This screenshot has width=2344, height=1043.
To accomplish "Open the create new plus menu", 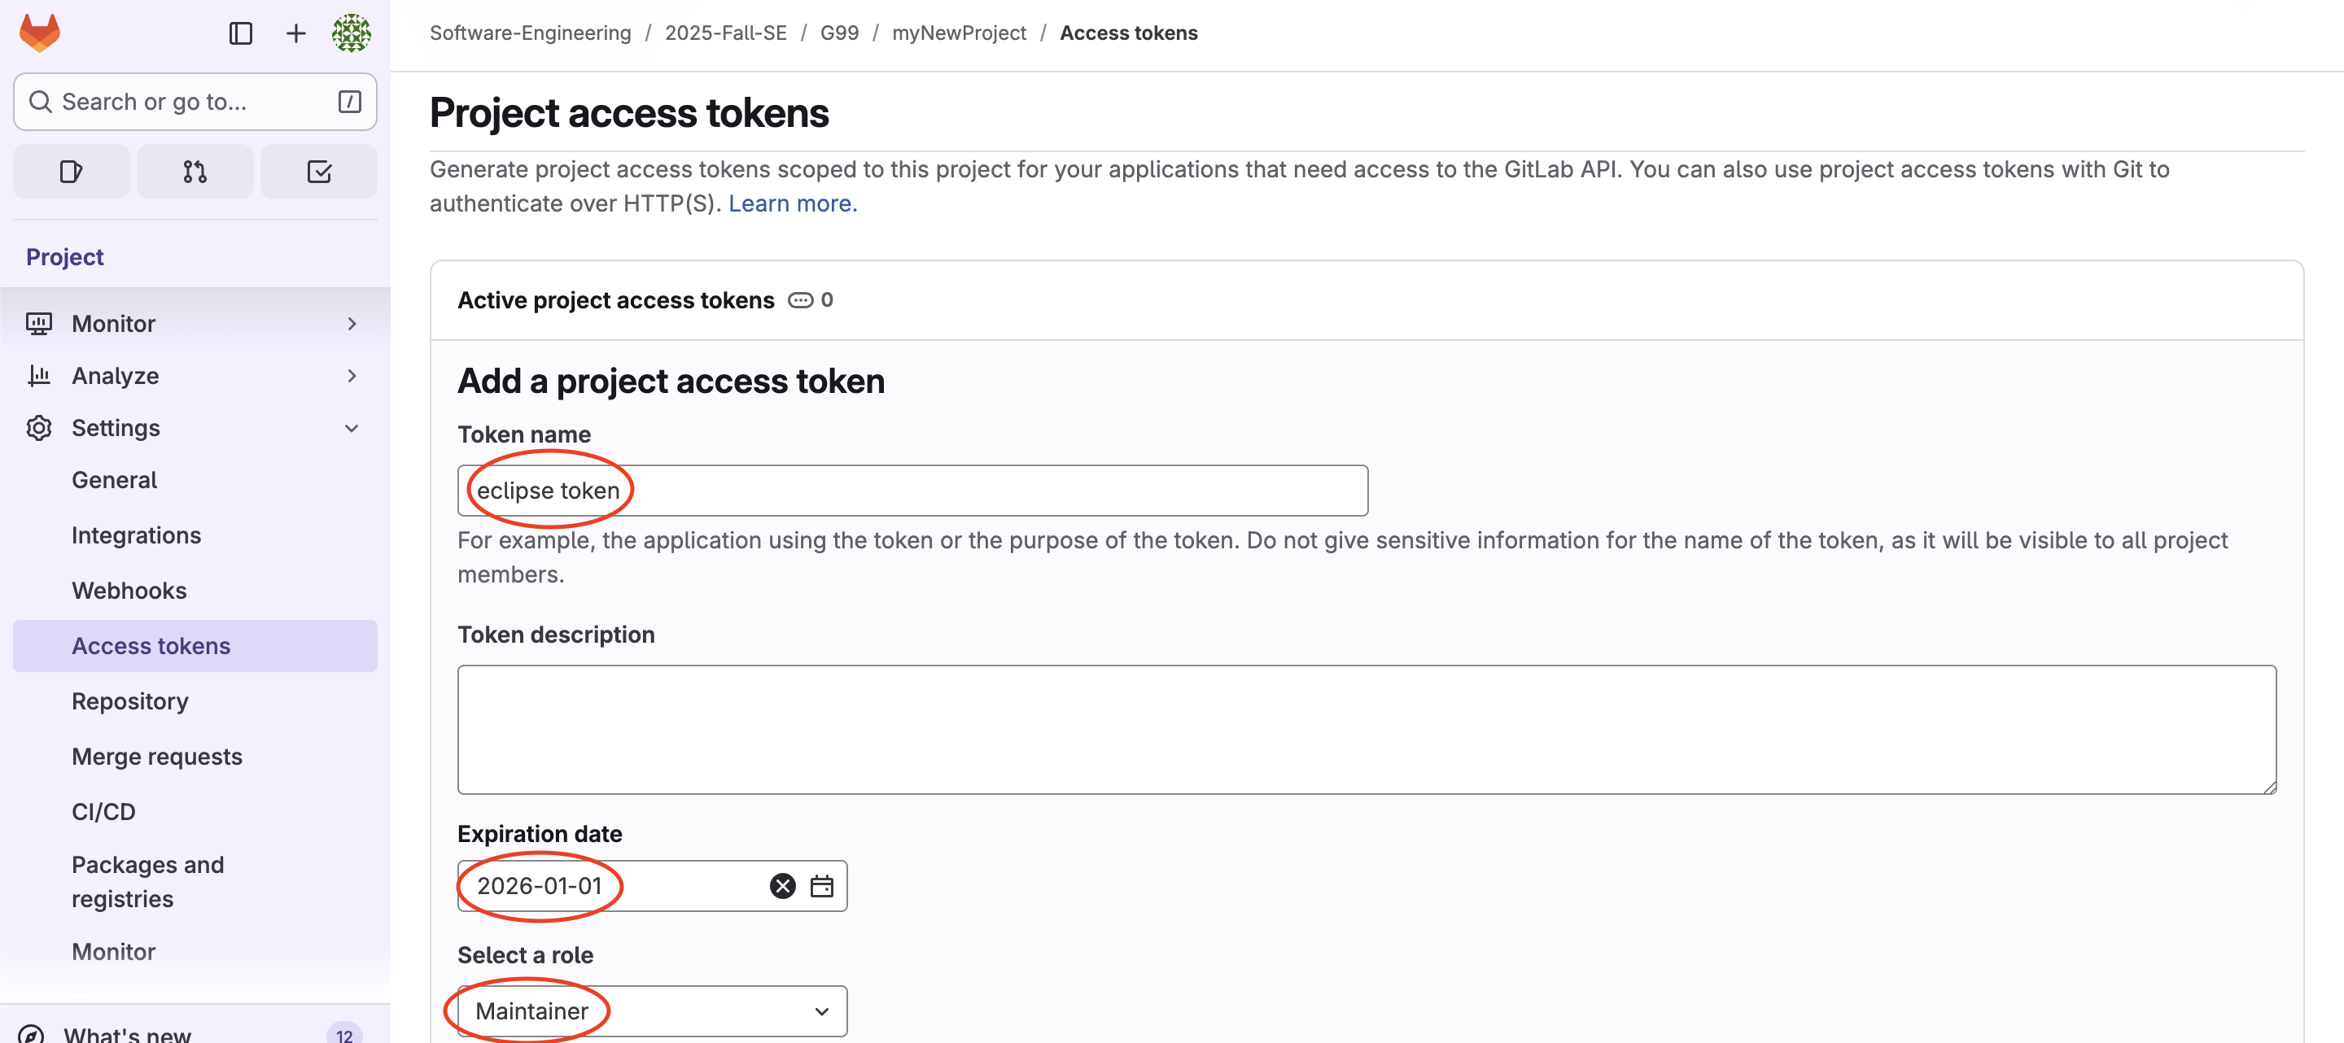I will coord(295,33).
